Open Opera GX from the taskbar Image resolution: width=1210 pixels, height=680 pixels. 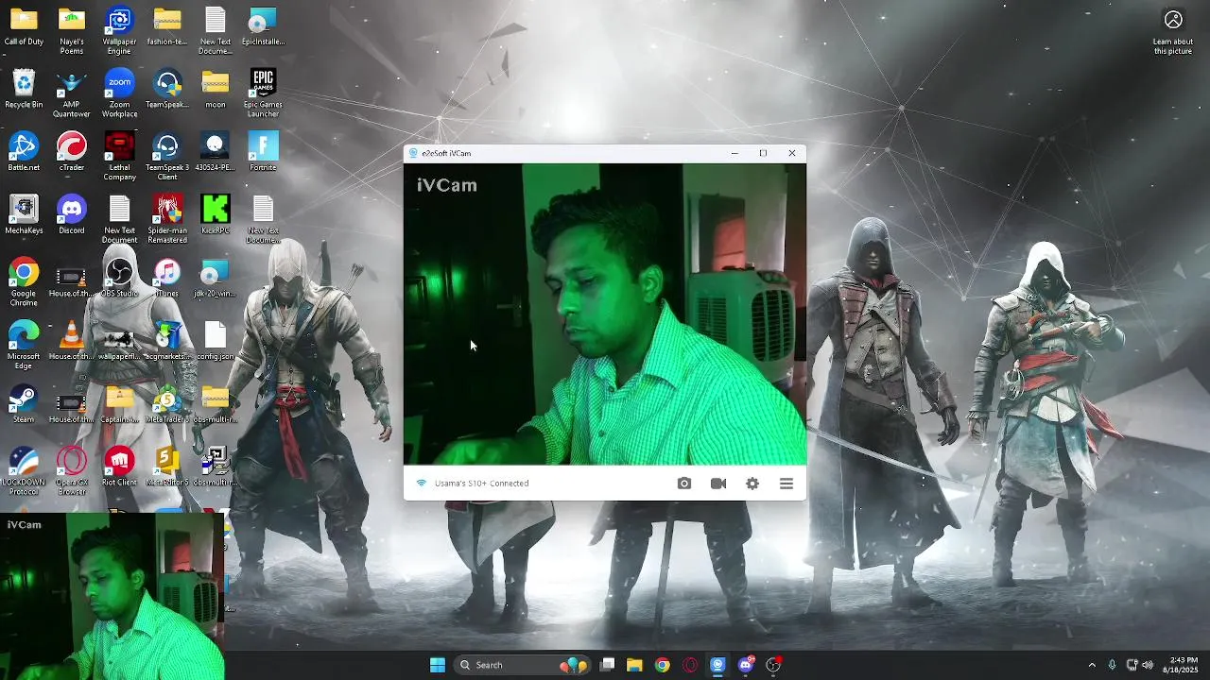(x=690, y=665)
